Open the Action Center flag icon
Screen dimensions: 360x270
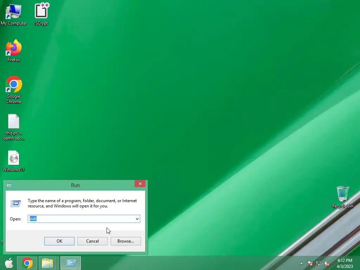tap(310, 263)
